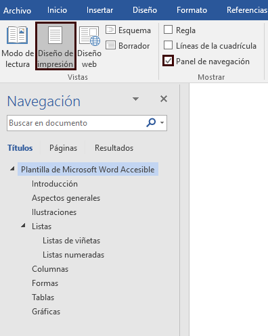Select Diseño de impresión view
Image resolution: width=268 pixels, height=336 pixels.
pos(55,46)
